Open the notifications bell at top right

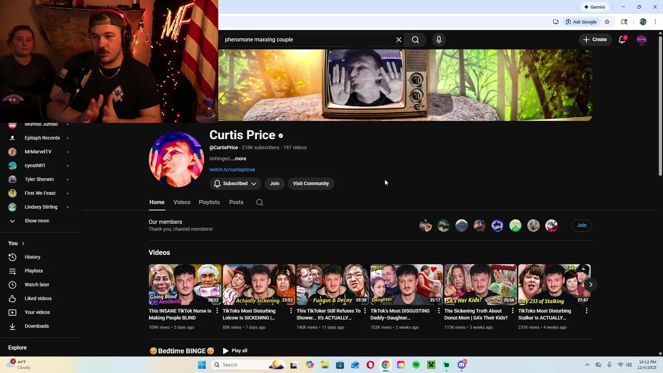point(623,39)
